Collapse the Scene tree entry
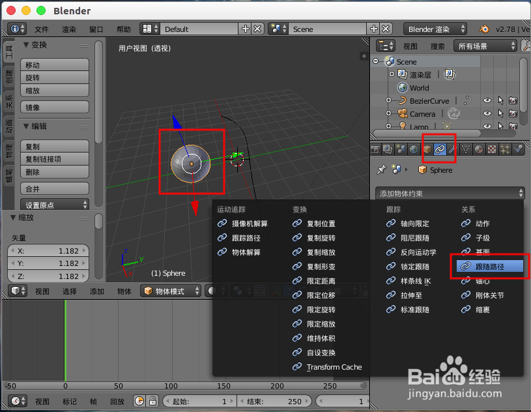 pyautogui.click(x=377, y=62)
